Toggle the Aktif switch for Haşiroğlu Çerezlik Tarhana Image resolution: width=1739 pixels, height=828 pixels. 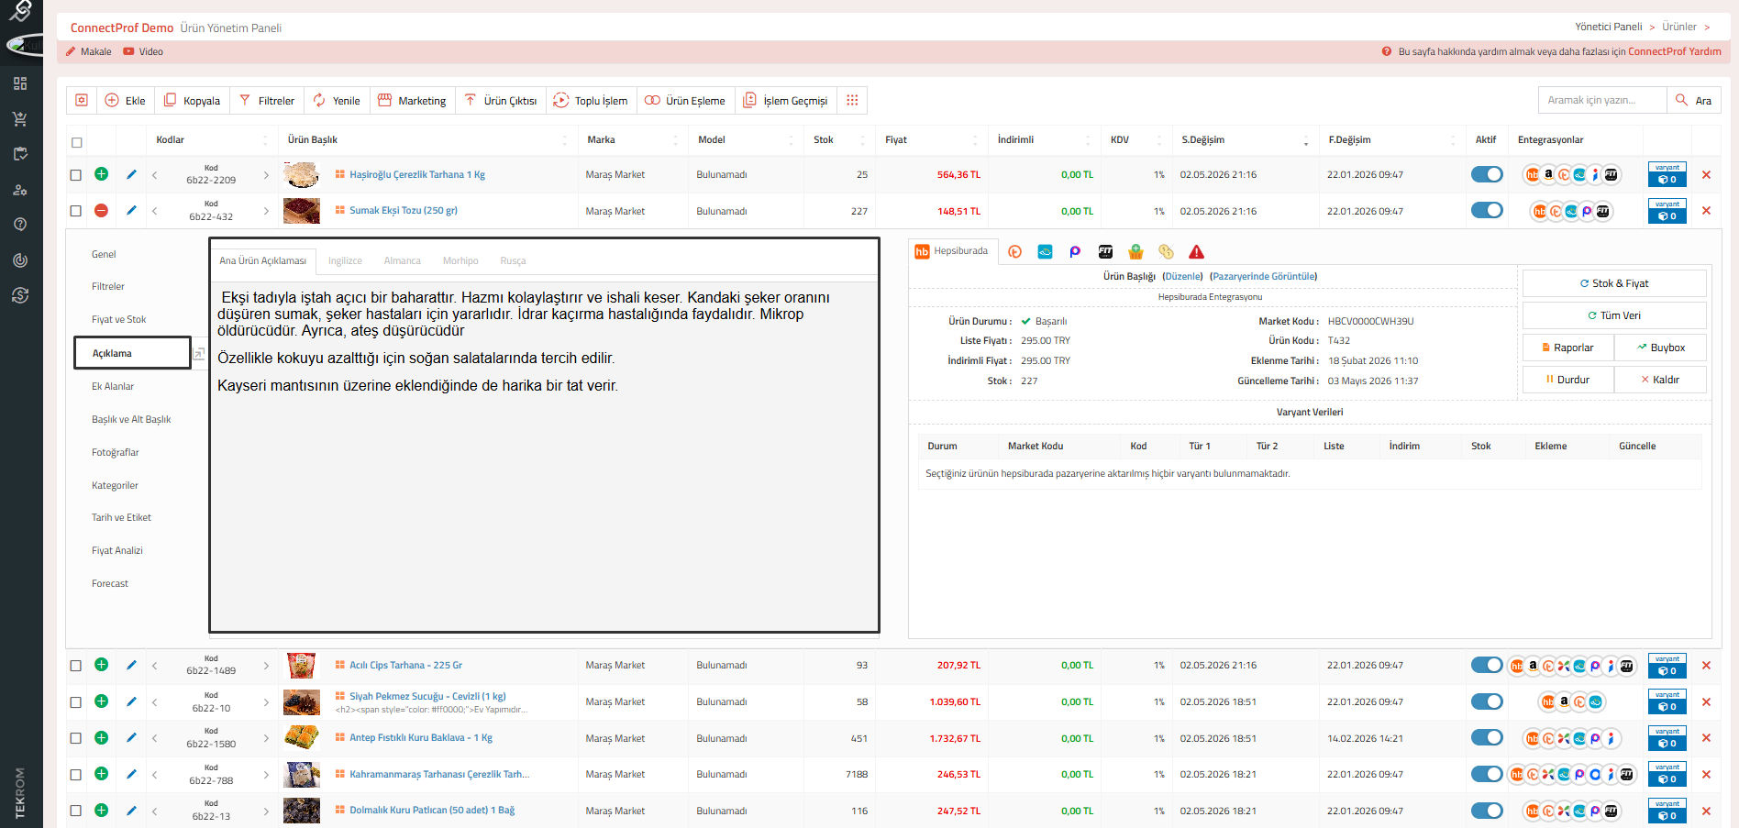click(x=1487, y=174)
